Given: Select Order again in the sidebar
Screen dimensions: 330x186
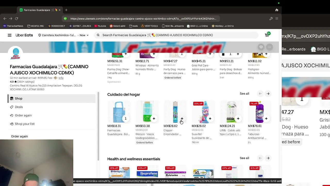Looking at the screenshot, I should (52, 115).
